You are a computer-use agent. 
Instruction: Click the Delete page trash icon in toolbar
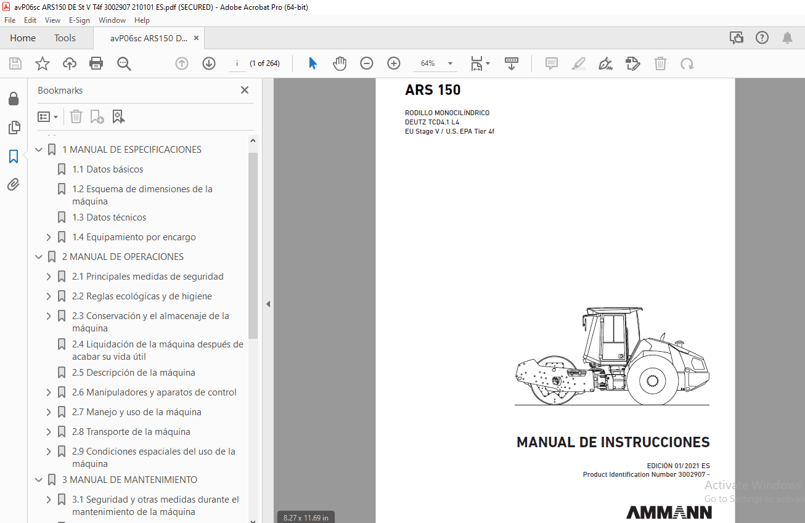tap(660, 63)
